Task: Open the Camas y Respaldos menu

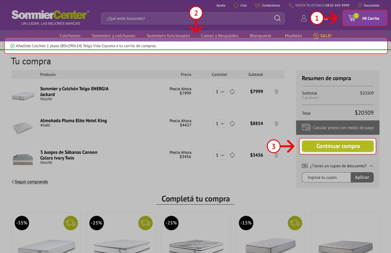Action: point(220,35)
